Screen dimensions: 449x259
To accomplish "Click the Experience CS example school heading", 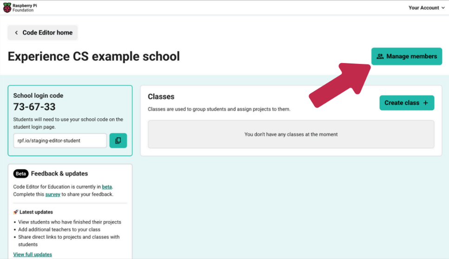I will point(94,57).
